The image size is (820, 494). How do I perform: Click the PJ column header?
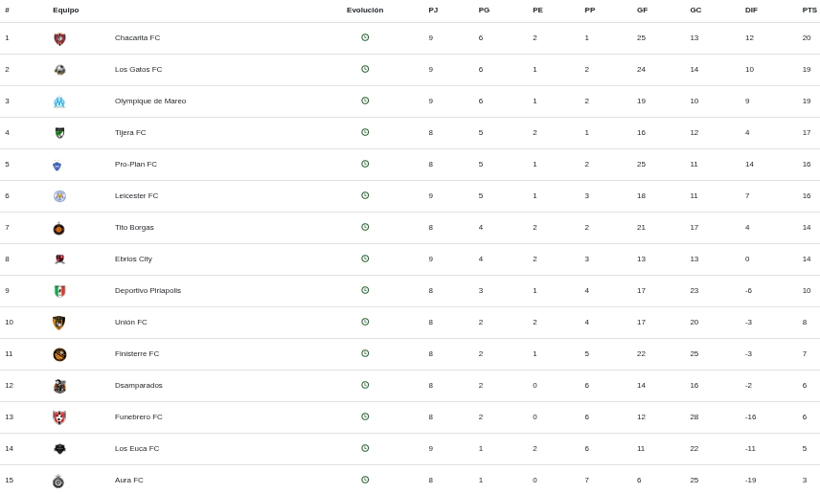pyautogui.click(x=433, y=10)
